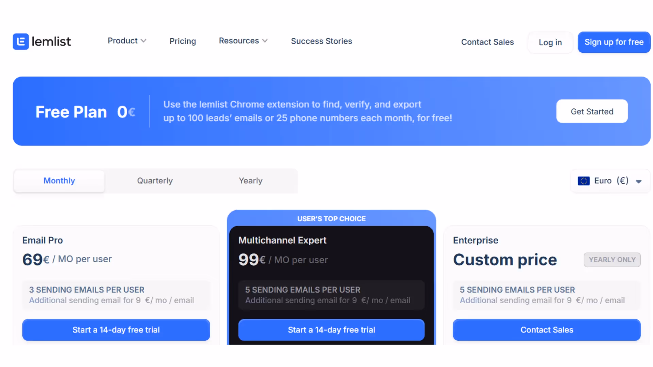This screenshot has width=653, height=367.
Task: Click the 0€ price in Free Plan banner
Action: tap(126, 112)
